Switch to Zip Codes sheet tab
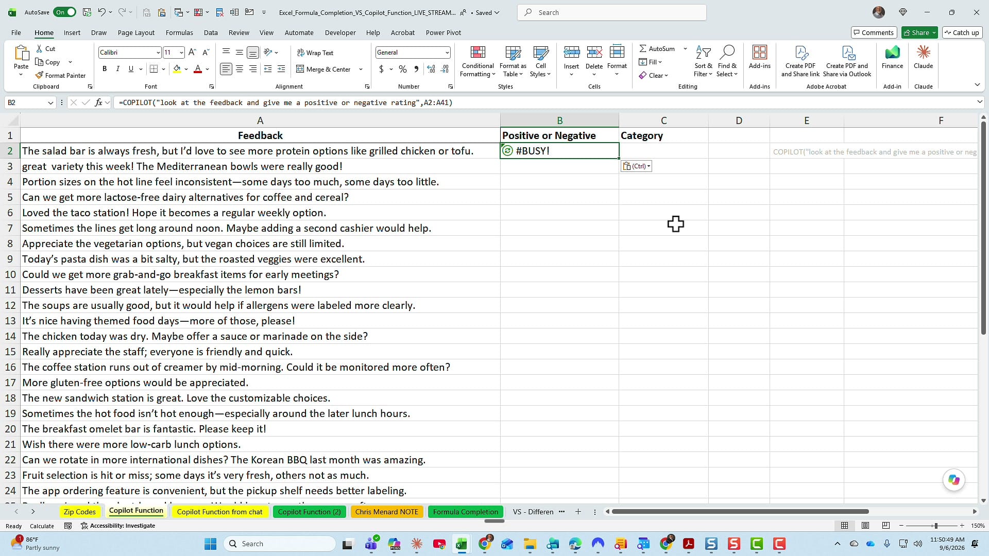This screenshot has height=556, width=989. tap(79, 512)
